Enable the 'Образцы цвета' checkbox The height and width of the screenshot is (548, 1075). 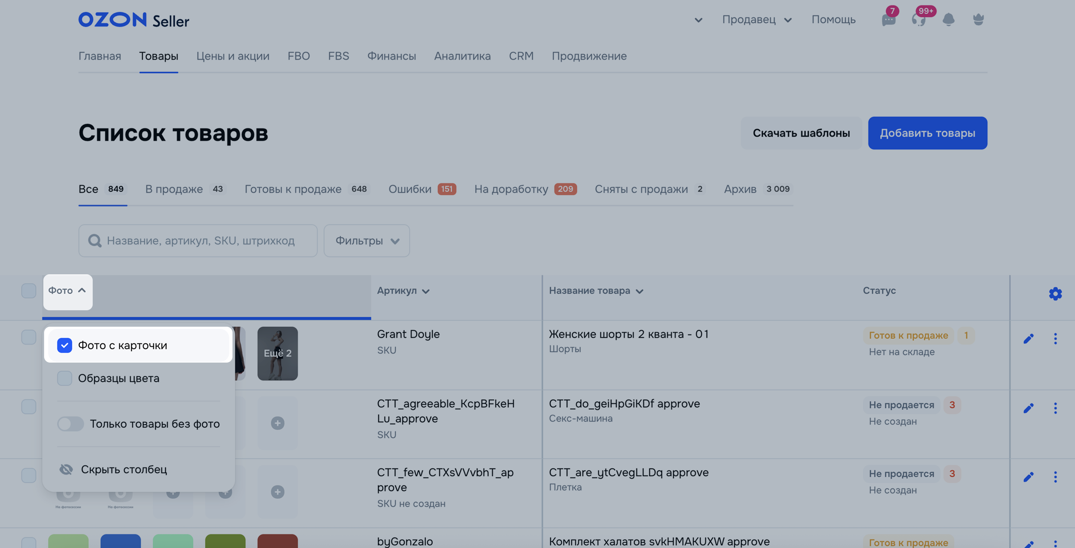point(65,378)
